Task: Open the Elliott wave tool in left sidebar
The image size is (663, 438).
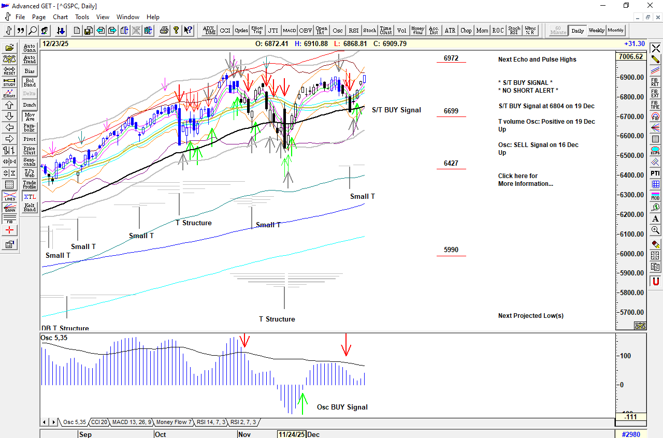Action: point(9,94)
